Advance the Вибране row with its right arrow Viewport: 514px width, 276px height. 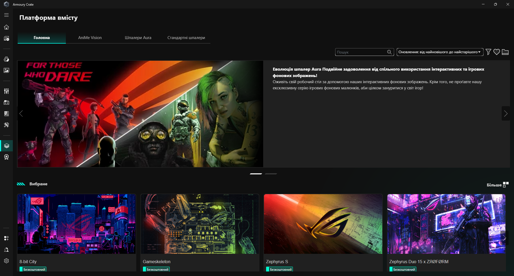pyautogui.click(x=504, y=238)
